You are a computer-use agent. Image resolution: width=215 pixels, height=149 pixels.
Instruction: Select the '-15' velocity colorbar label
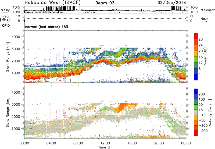[202, 115]
